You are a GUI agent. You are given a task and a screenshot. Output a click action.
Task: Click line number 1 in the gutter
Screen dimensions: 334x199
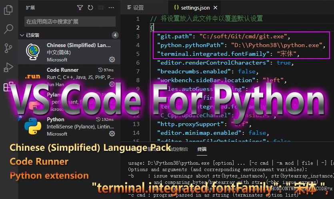click(138, 19)
